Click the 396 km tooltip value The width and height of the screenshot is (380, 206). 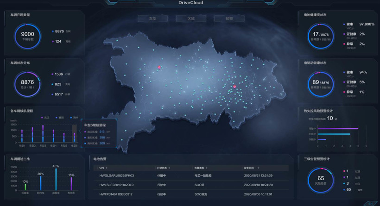[x=102, y=137]
